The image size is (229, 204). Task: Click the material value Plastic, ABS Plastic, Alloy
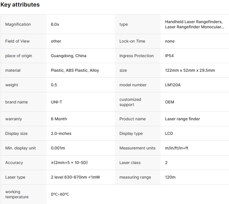click(x=75, y=70)
